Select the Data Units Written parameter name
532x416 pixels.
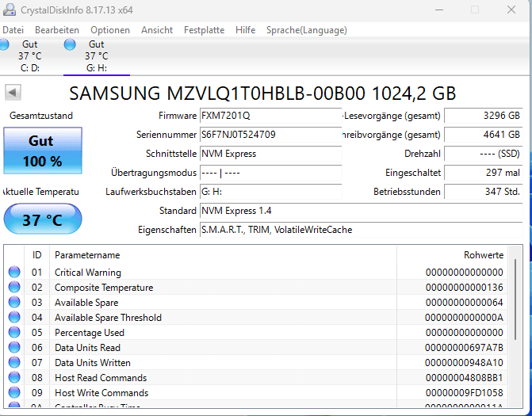coord(93,362)
